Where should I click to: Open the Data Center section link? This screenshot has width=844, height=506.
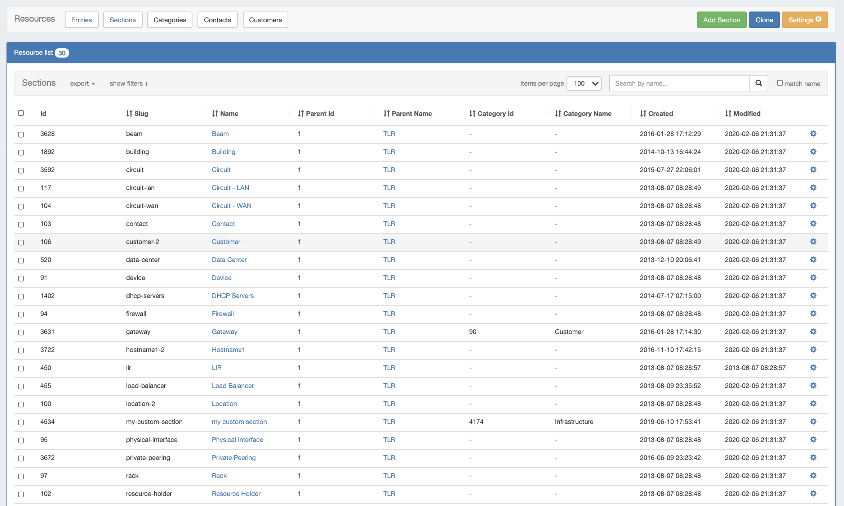tap(229, 259)
